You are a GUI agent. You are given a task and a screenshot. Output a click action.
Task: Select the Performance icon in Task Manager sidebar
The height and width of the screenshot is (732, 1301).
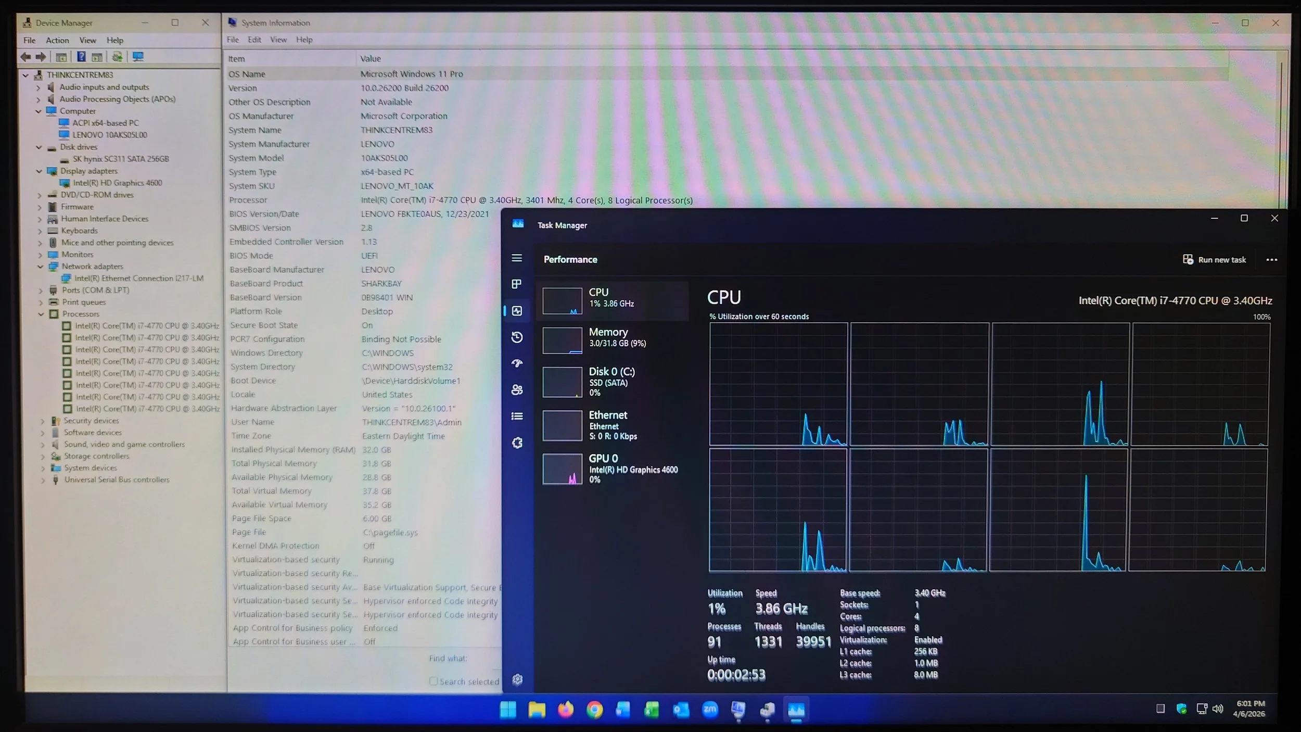click(517, 311)
